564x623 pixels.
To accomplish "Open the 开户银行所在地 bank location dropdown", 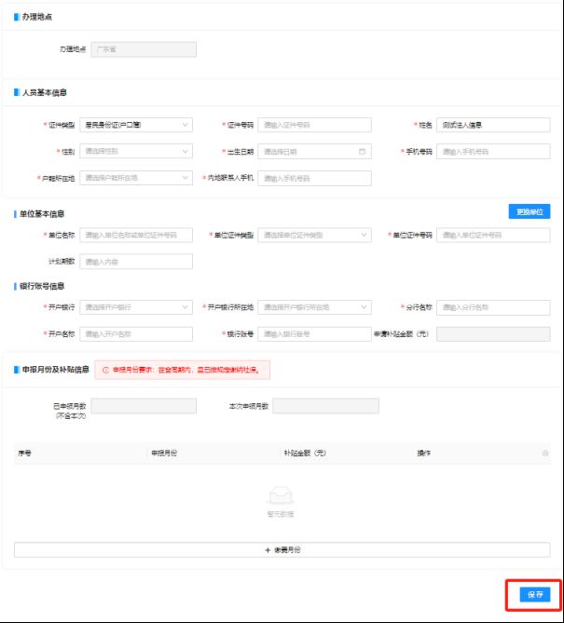I will coord(314,307).
